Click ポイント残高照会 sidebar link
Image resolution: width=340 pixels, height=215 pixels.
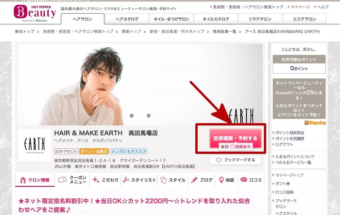point(290,133)
